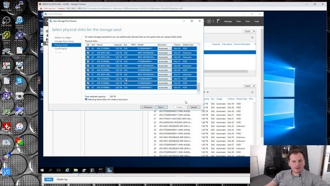
Task: Open the search icon on the VM taskbar
Action: click(x=51, y=170)
